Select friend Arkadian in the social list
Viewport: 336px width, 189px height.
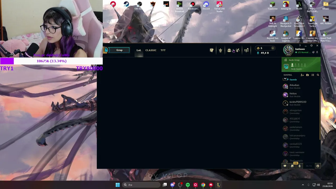[x=301, y=86]
